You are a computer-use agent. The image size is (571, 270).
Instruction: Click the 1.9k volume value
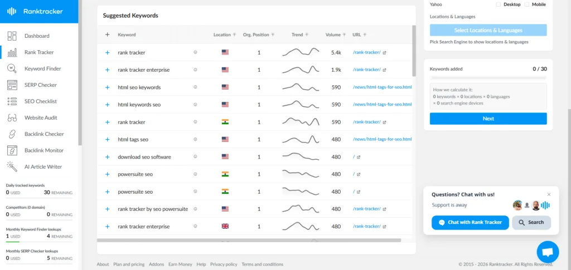pyautogui.click(x=336, y=70)
